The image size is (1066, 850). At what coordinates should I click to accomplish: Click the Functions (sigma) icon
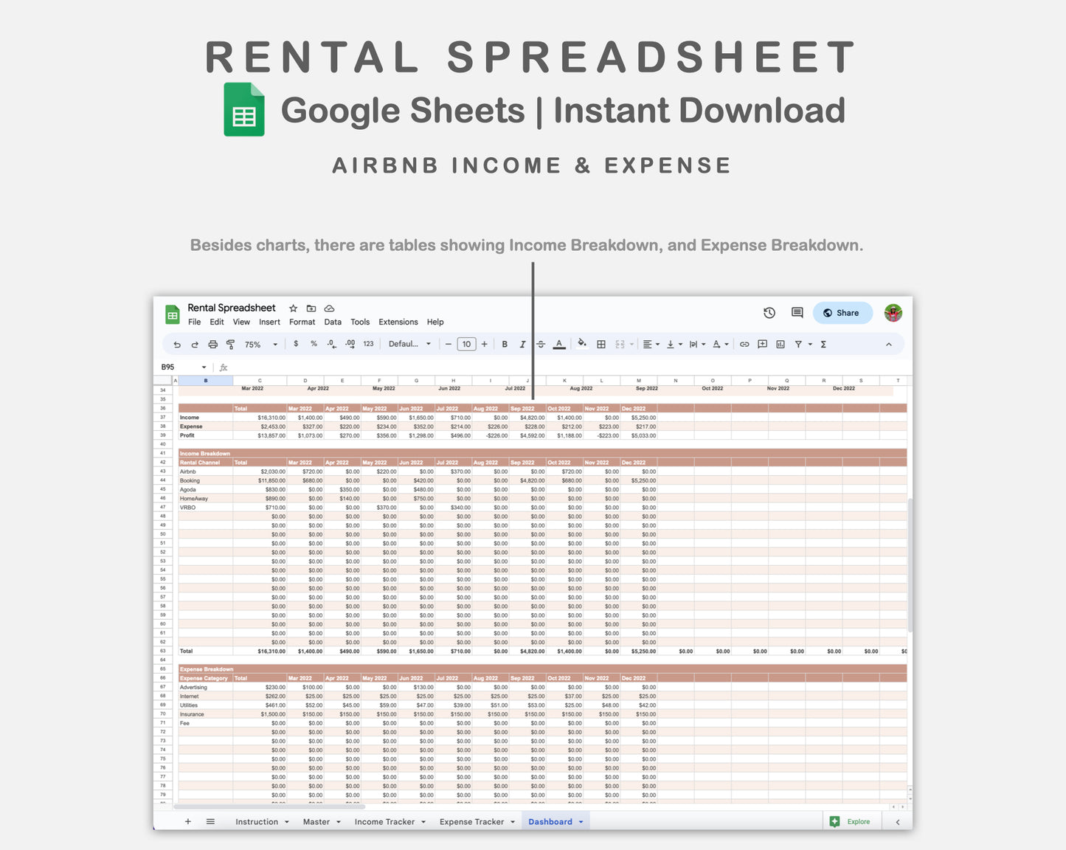tap(823, 344)
